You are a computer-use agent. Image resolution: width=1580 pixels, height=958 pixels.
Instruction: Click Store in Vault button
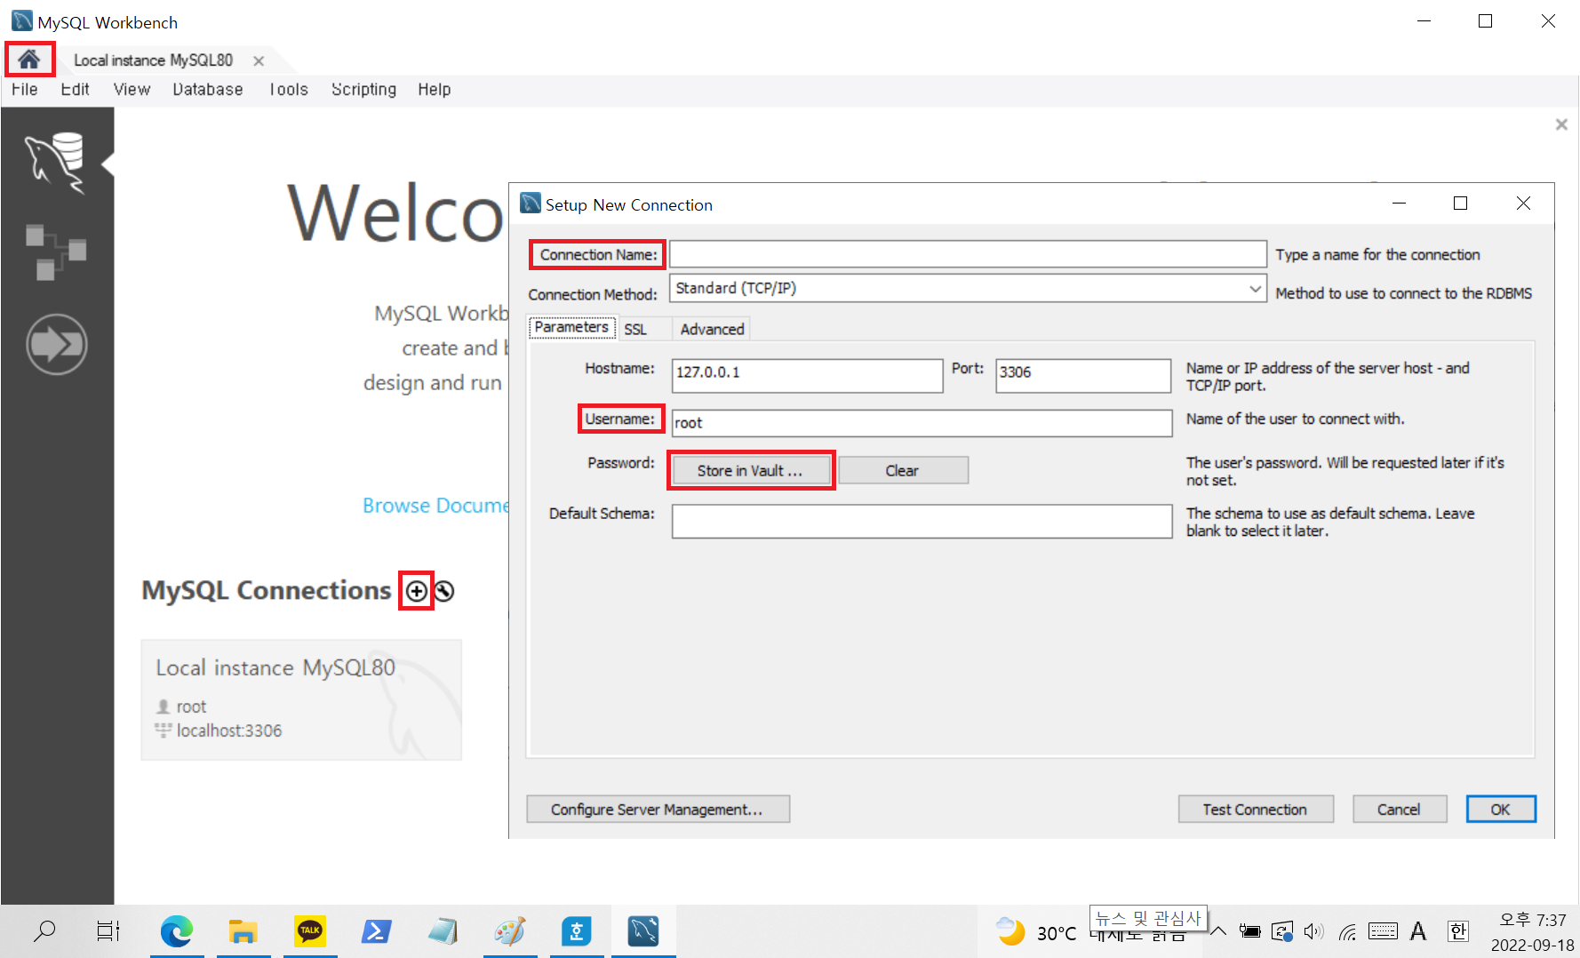click(x=750, y=470)
